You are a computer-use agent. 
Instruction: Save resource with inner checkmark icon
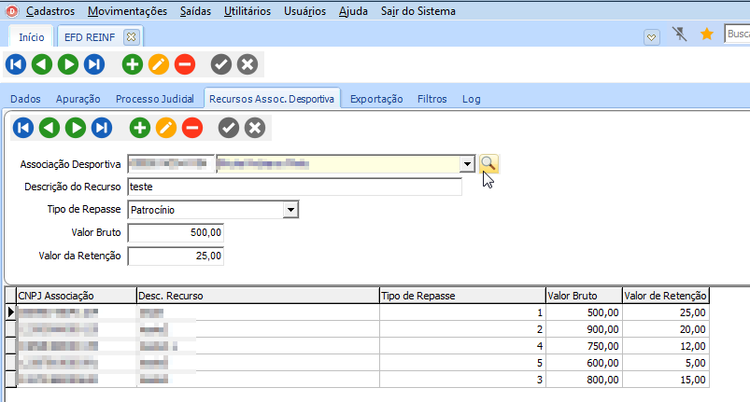[x=229, y=128]
